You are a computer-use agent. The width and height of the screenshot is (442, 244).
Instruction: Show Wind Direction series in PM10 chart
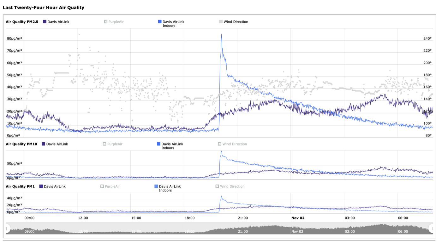pyautogui.click(x=232, y=144)
